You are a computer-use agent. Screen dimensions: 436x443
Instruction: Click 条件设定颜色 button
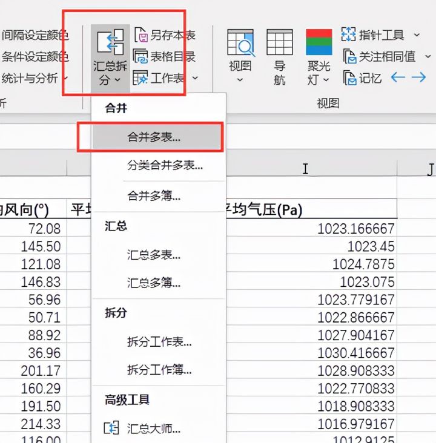click(35, 57)
